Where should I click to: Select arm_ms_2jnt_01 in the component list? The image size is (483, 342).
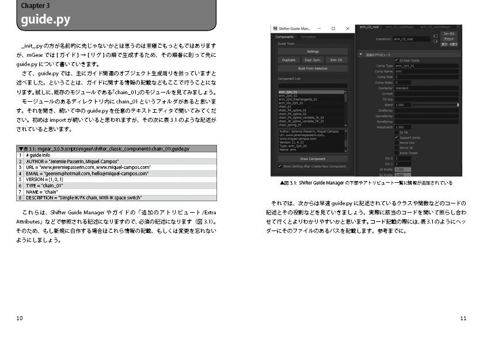311,103
